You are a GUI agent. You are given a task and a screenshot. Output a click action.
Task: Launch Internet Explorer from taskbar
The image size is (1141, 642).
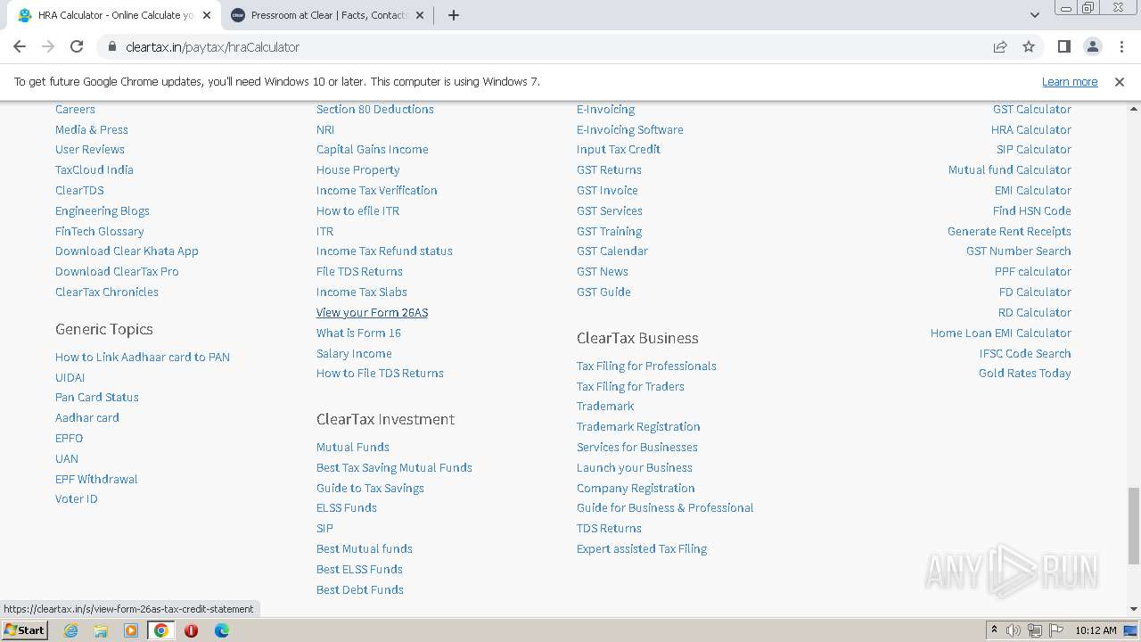[71, 630]
